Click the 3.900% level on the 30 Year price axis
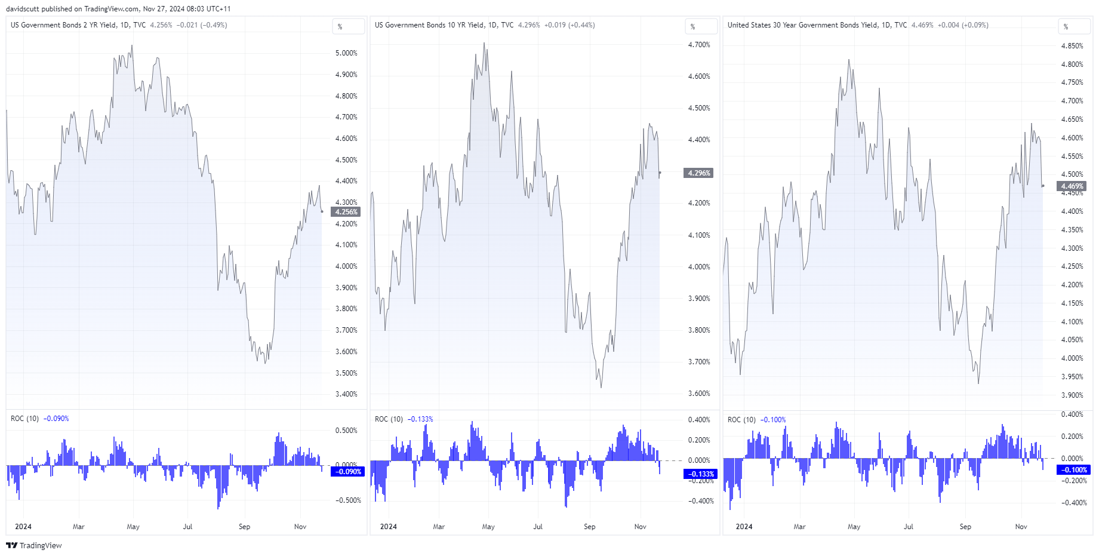The width and height of the screenshot is (1099, 556). pos(1072,395)
